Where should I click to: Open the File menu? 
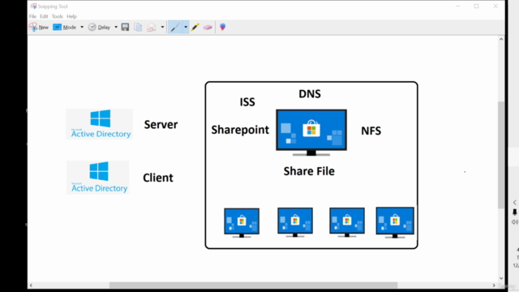tap(32, 16)
